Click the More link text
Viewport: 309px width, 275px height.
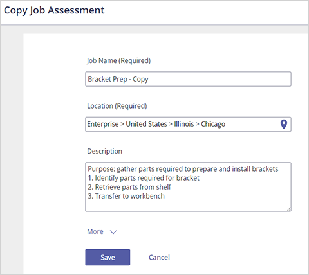coord(95,231)
